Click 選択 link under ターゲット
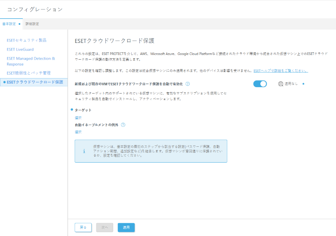Screen dimensions: 336x236 point(78,118)
